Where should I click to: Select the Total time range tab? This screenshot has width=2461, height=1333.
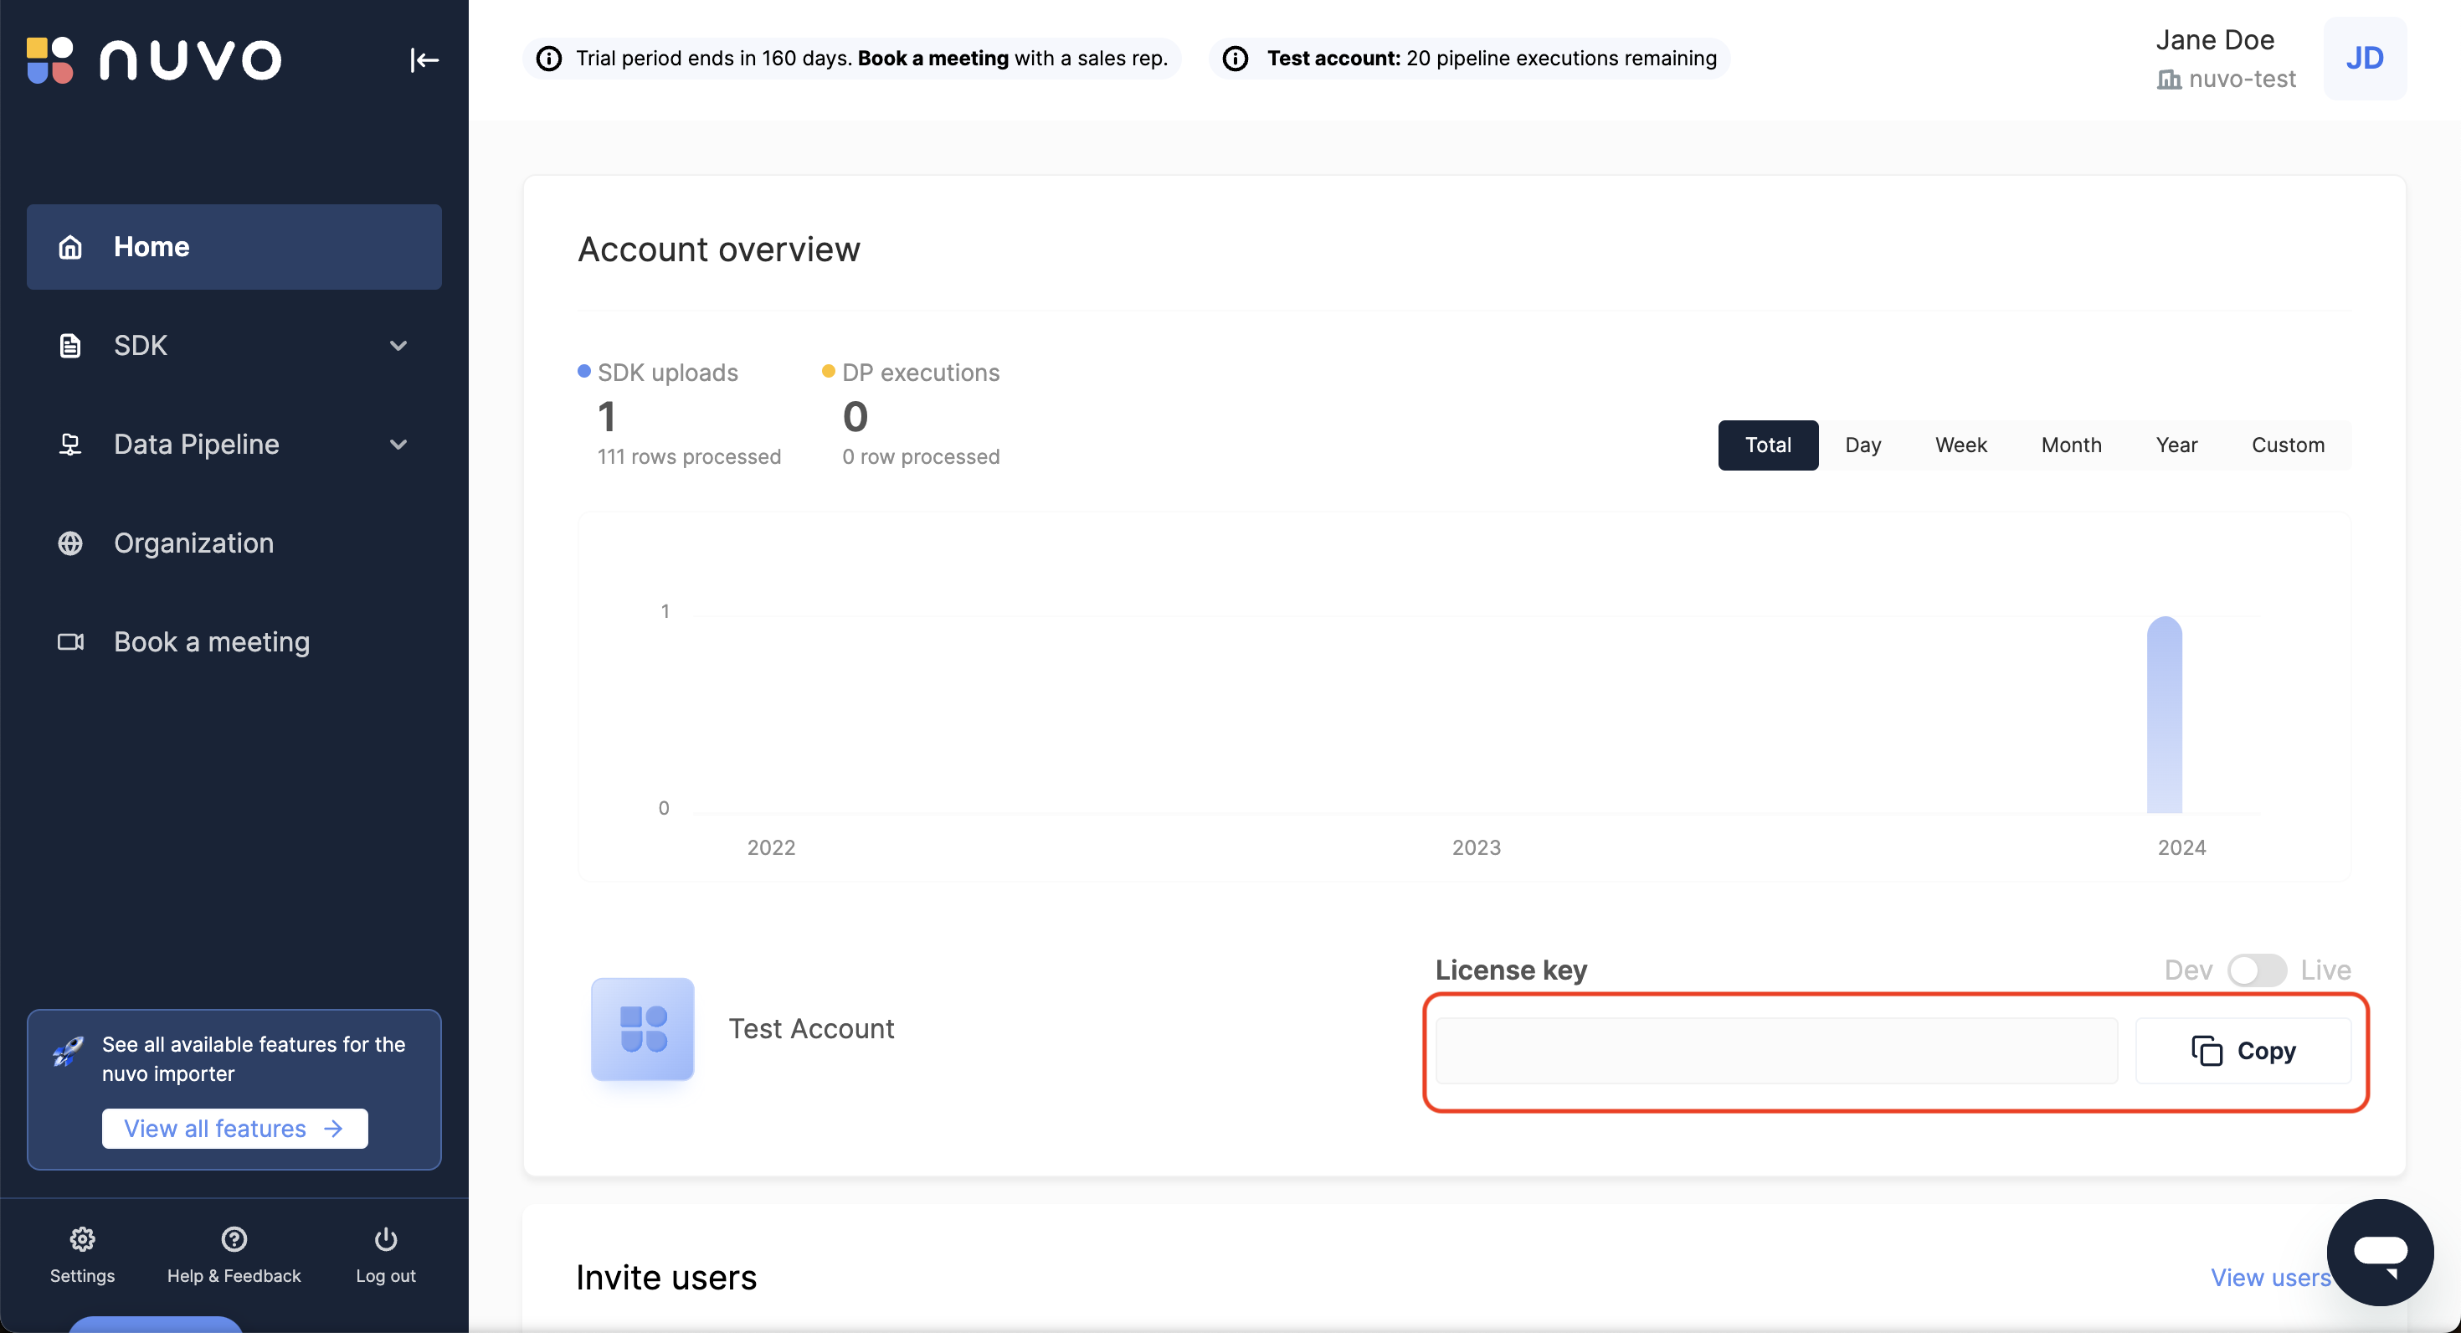pos(1769,445)
